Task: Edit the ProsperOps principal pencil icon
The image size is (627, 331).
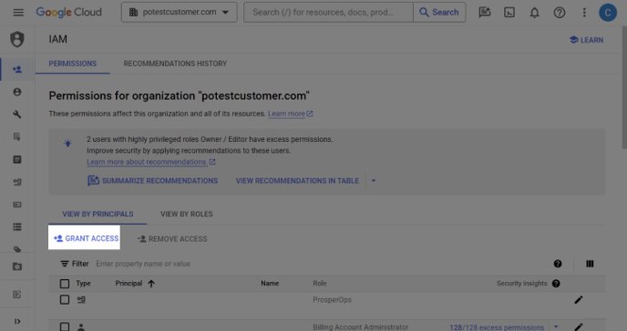Action: click(578, 300)
